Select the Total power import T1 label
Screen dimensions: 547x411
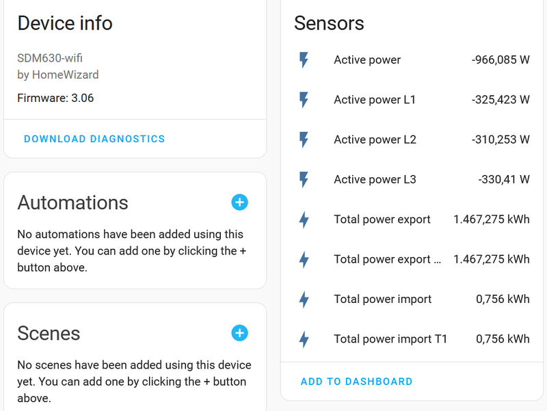[390, 339]
